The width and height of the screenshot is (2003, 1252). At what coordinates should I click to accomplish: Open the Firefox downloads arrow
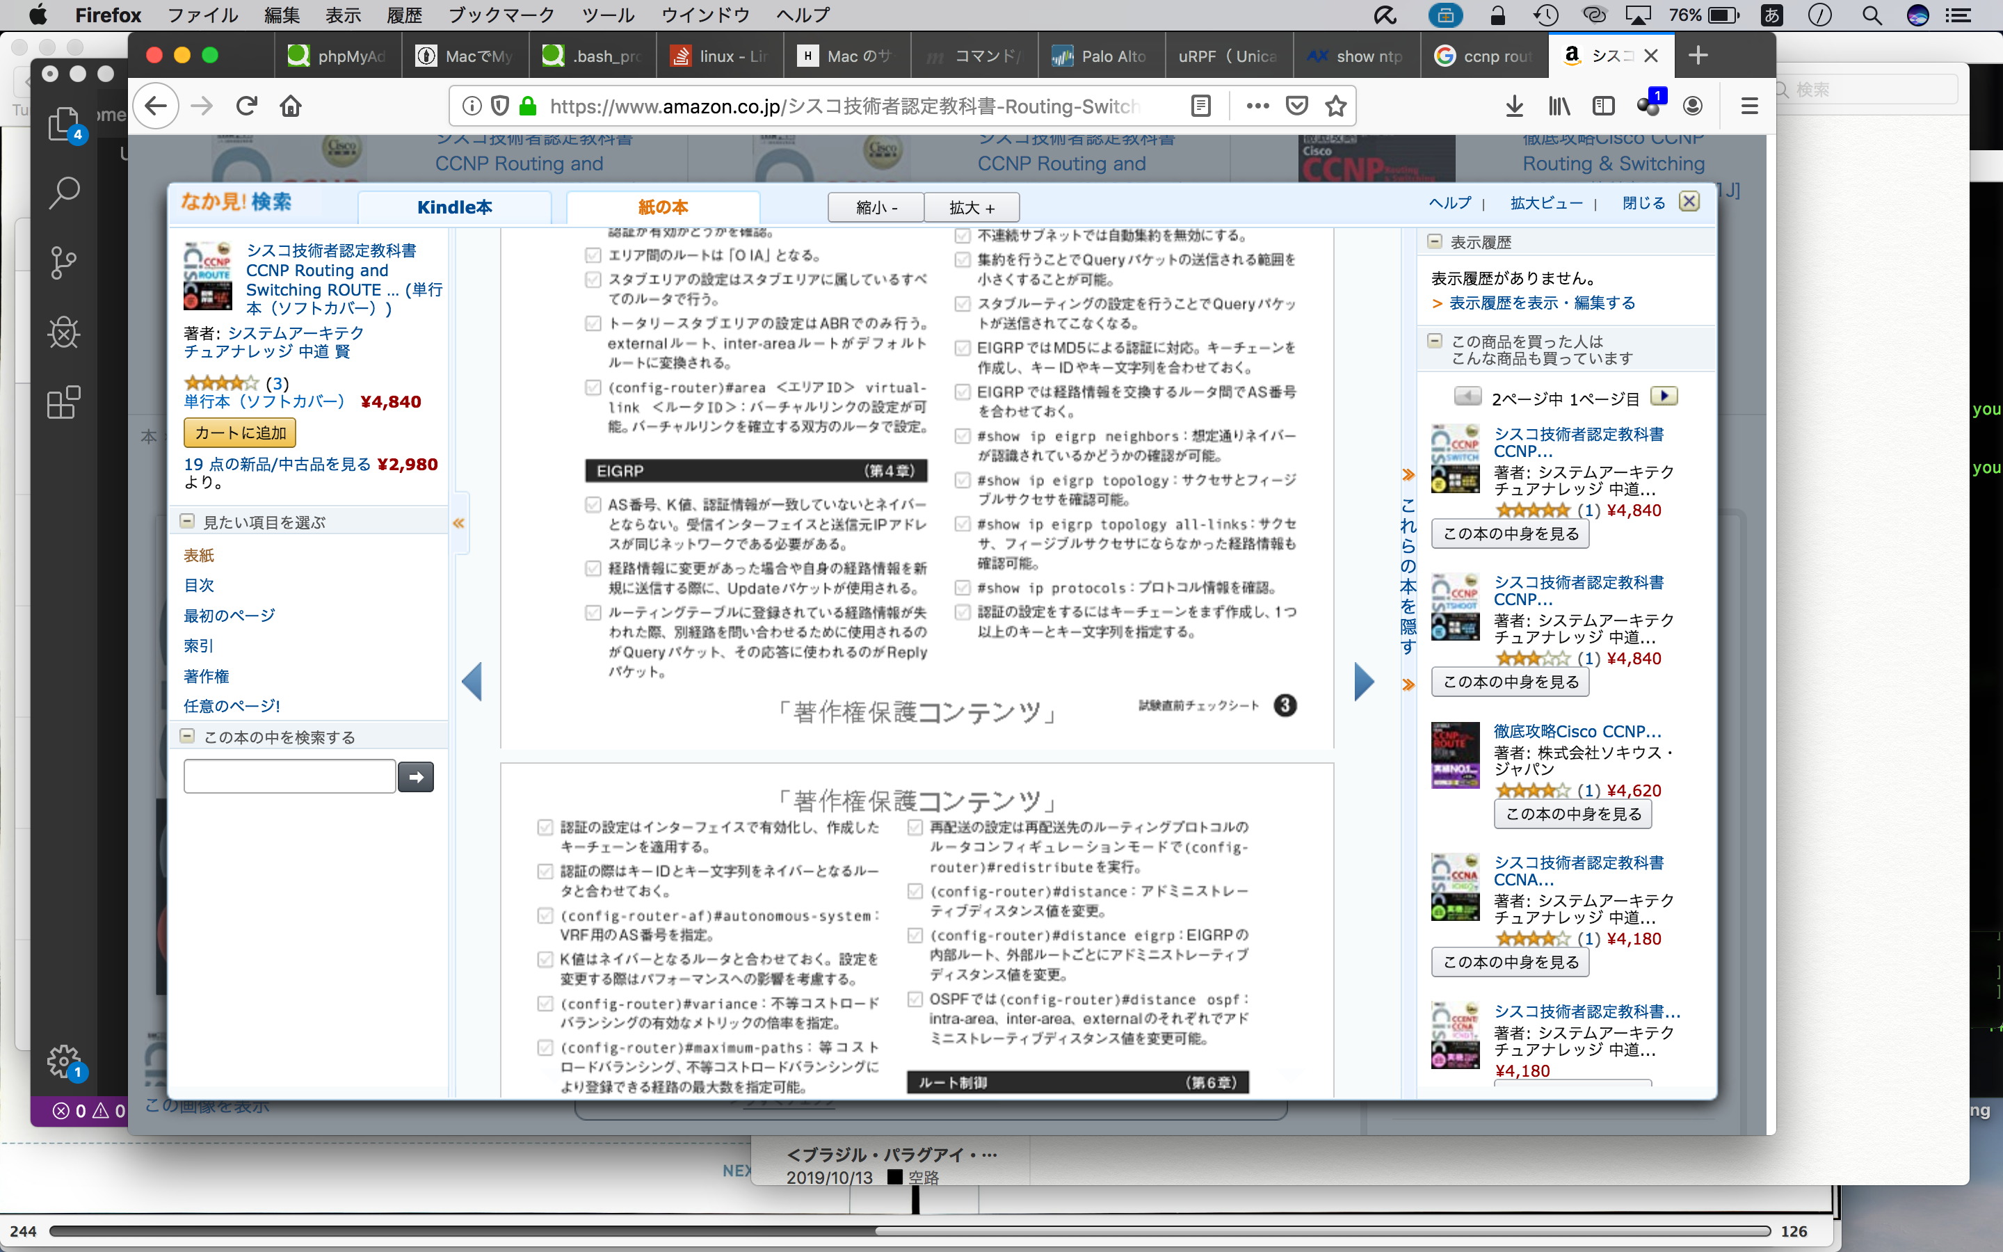click(1514, 106)
